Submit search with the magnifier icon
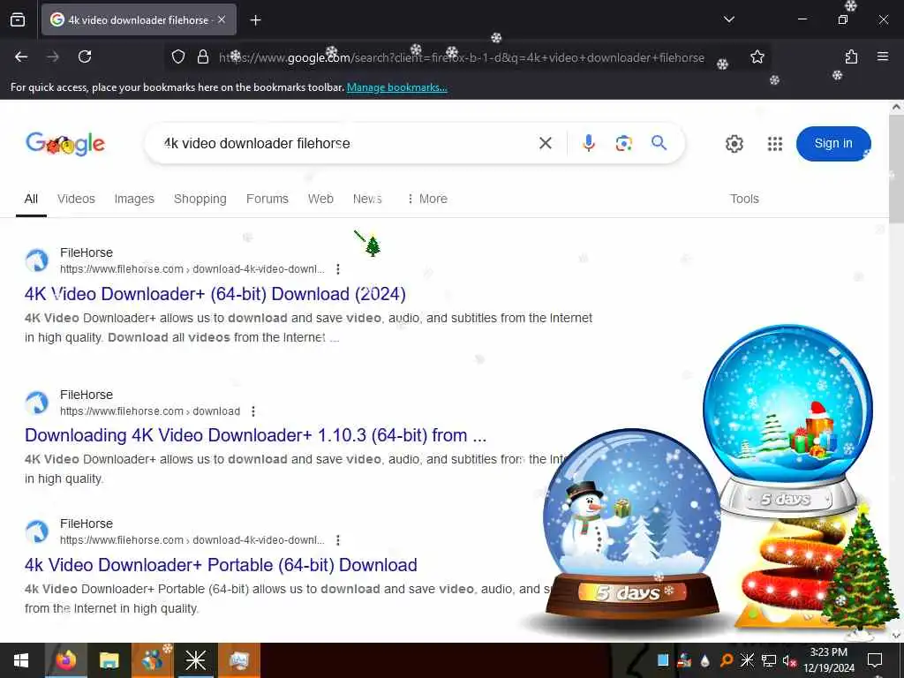 coord(659,142)
